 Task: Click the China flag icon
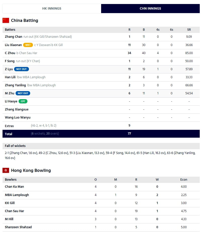point(6,21)
